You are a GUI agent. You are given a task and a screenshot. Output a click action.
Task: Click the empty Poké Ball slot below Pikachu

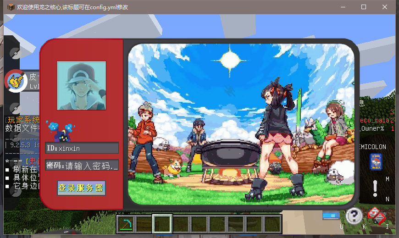coord(16,108)
